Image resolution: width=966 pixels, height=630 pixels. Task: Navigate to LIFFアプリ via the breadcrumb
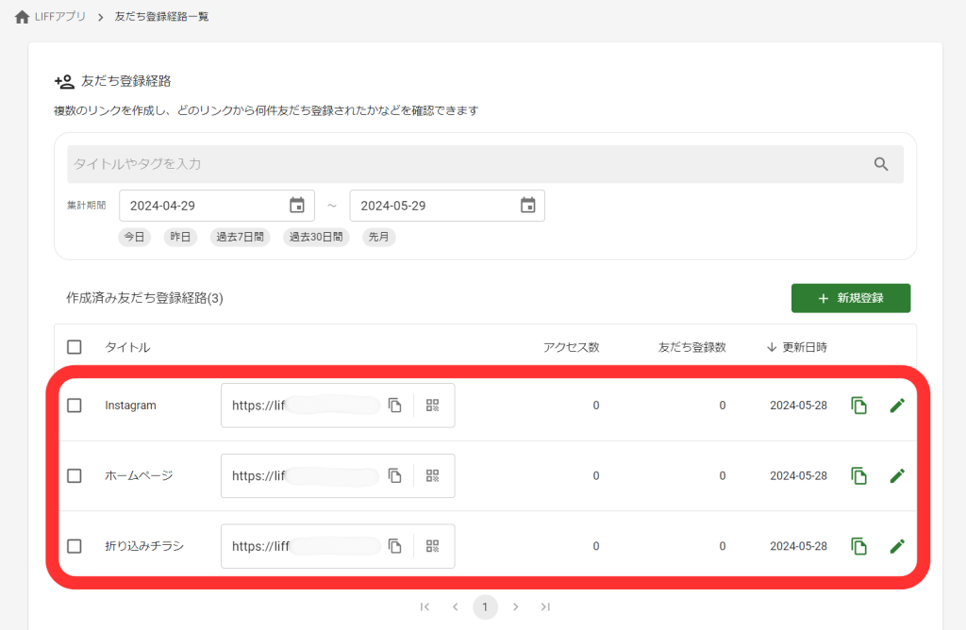[58, 15]
